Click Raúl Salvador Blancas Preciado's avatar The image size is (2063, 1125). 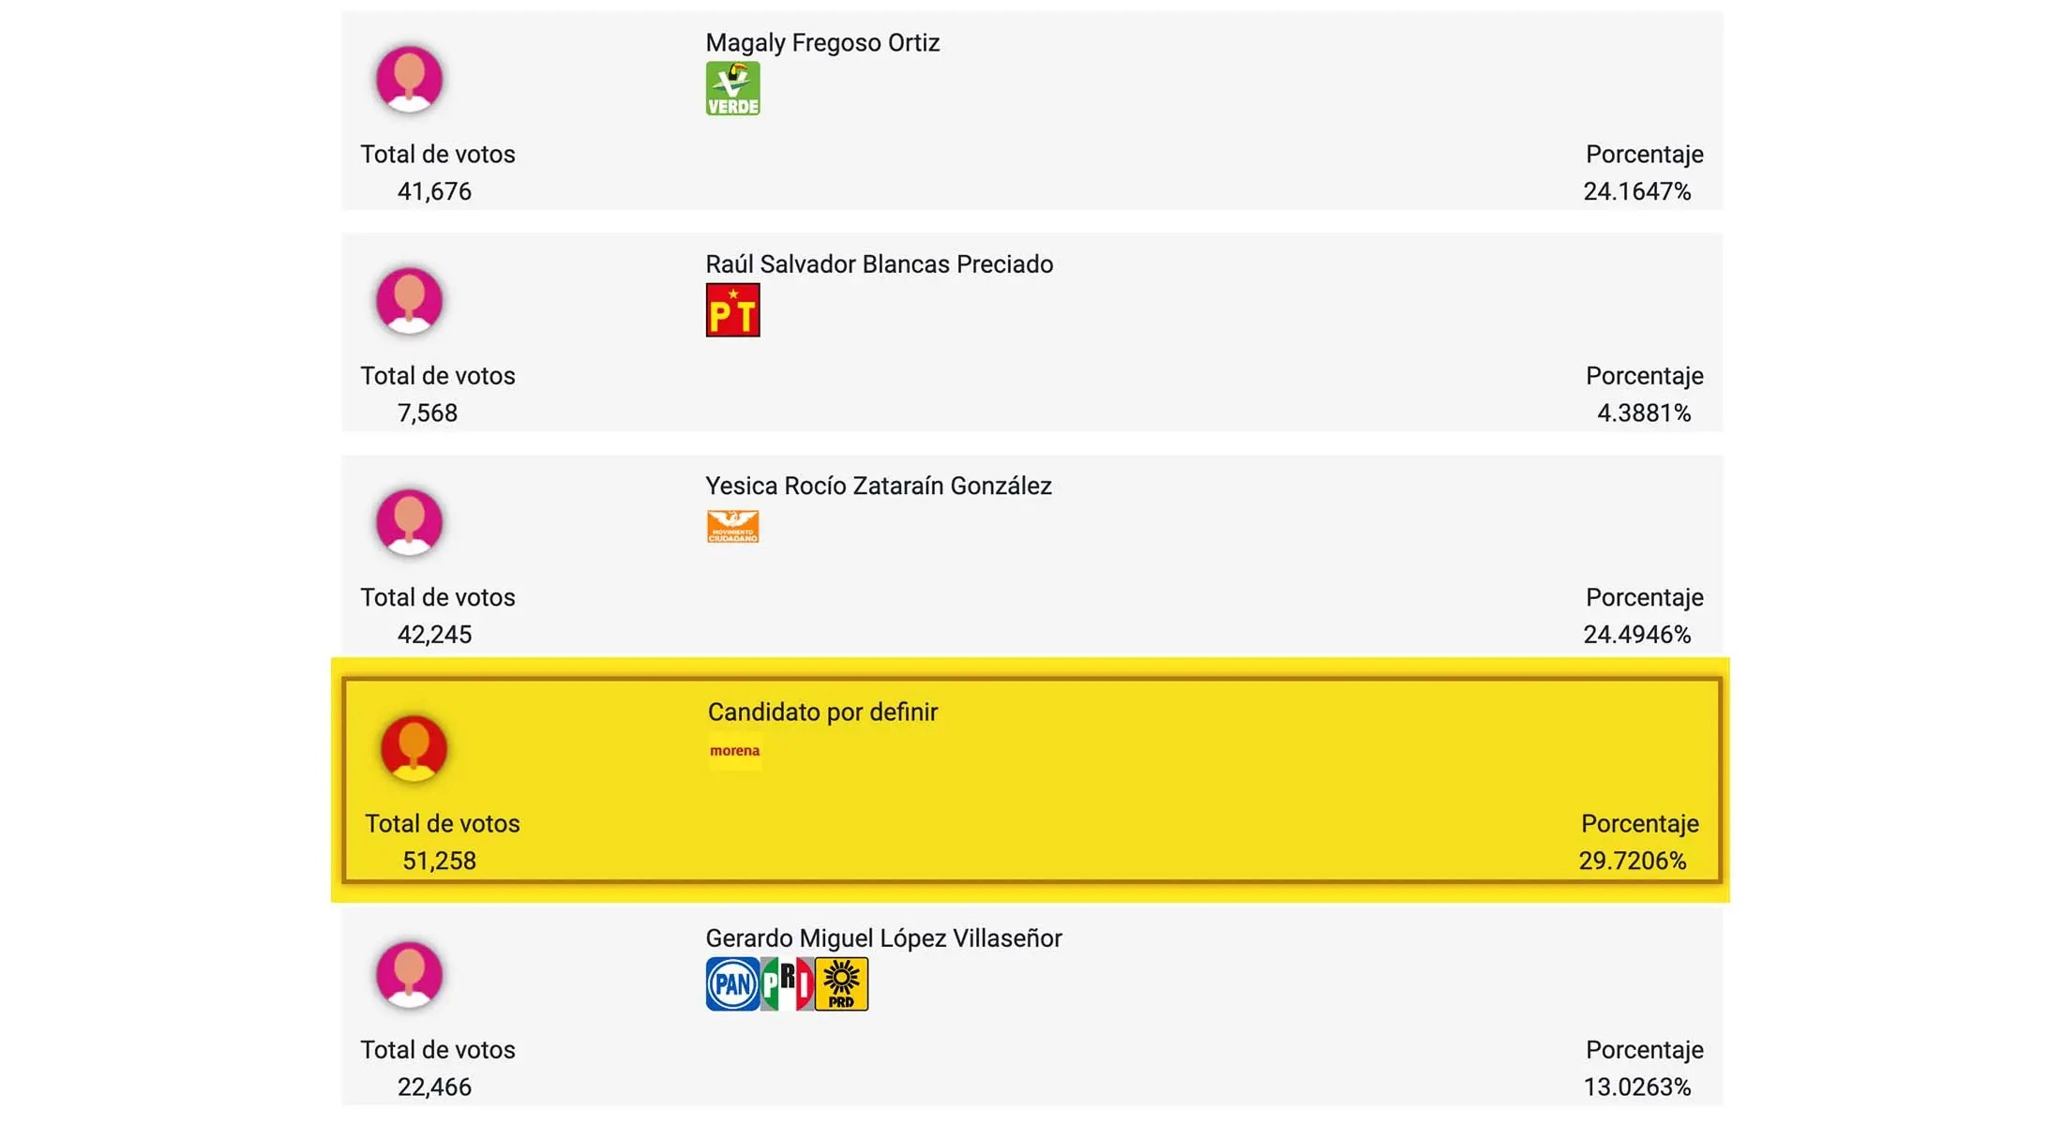pyautogui.click(x=410, y=301)
